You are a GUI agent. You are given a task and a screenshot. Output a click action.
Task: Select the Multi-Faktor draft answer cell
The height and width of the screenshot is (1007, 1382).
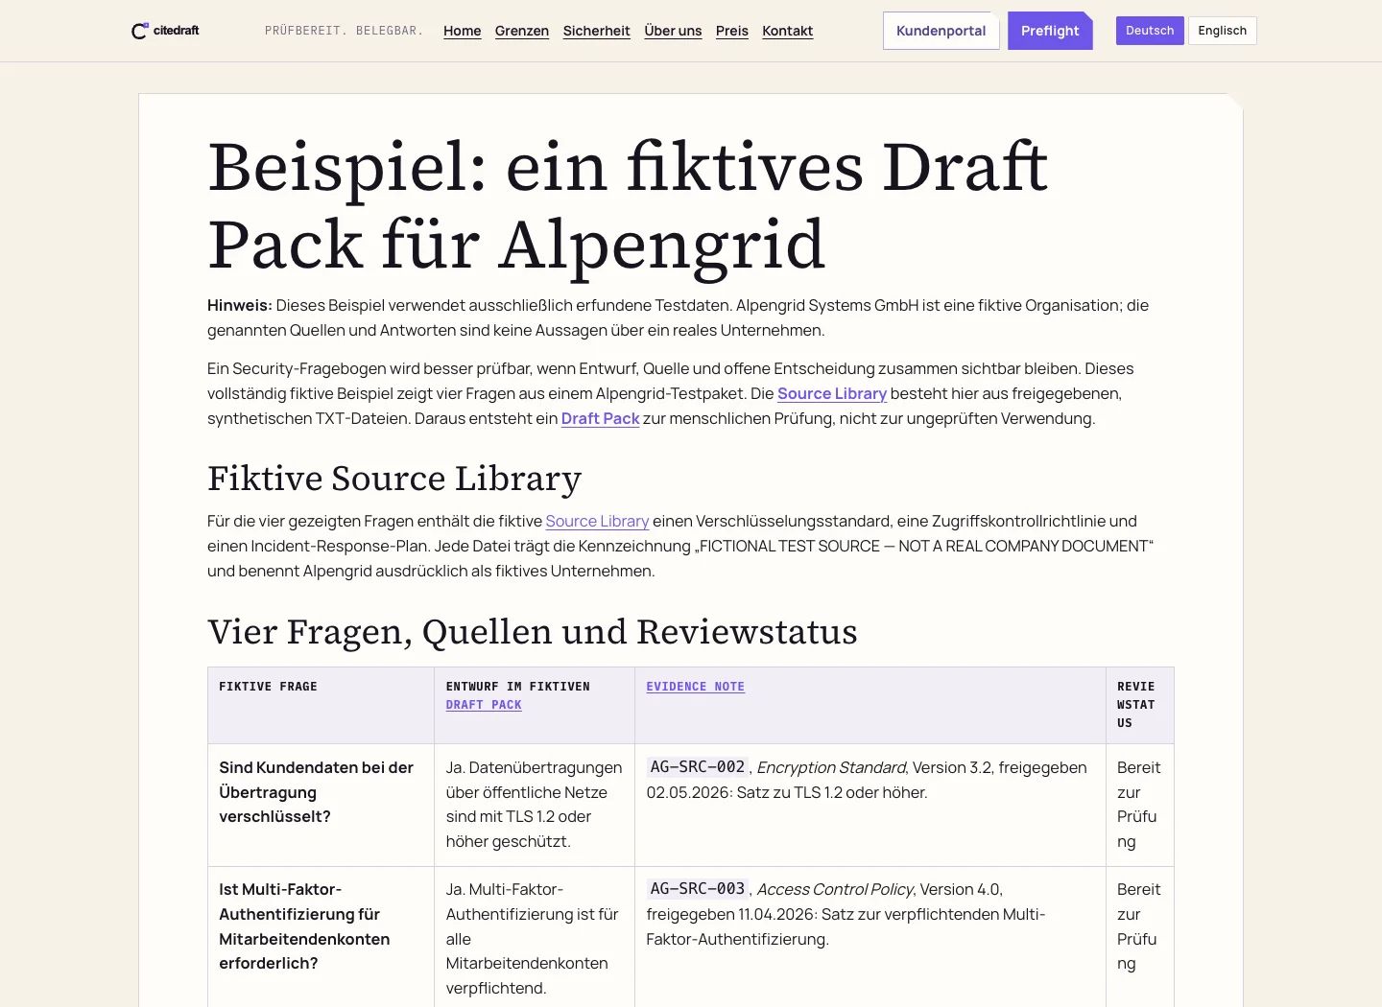tap(535, 939)
